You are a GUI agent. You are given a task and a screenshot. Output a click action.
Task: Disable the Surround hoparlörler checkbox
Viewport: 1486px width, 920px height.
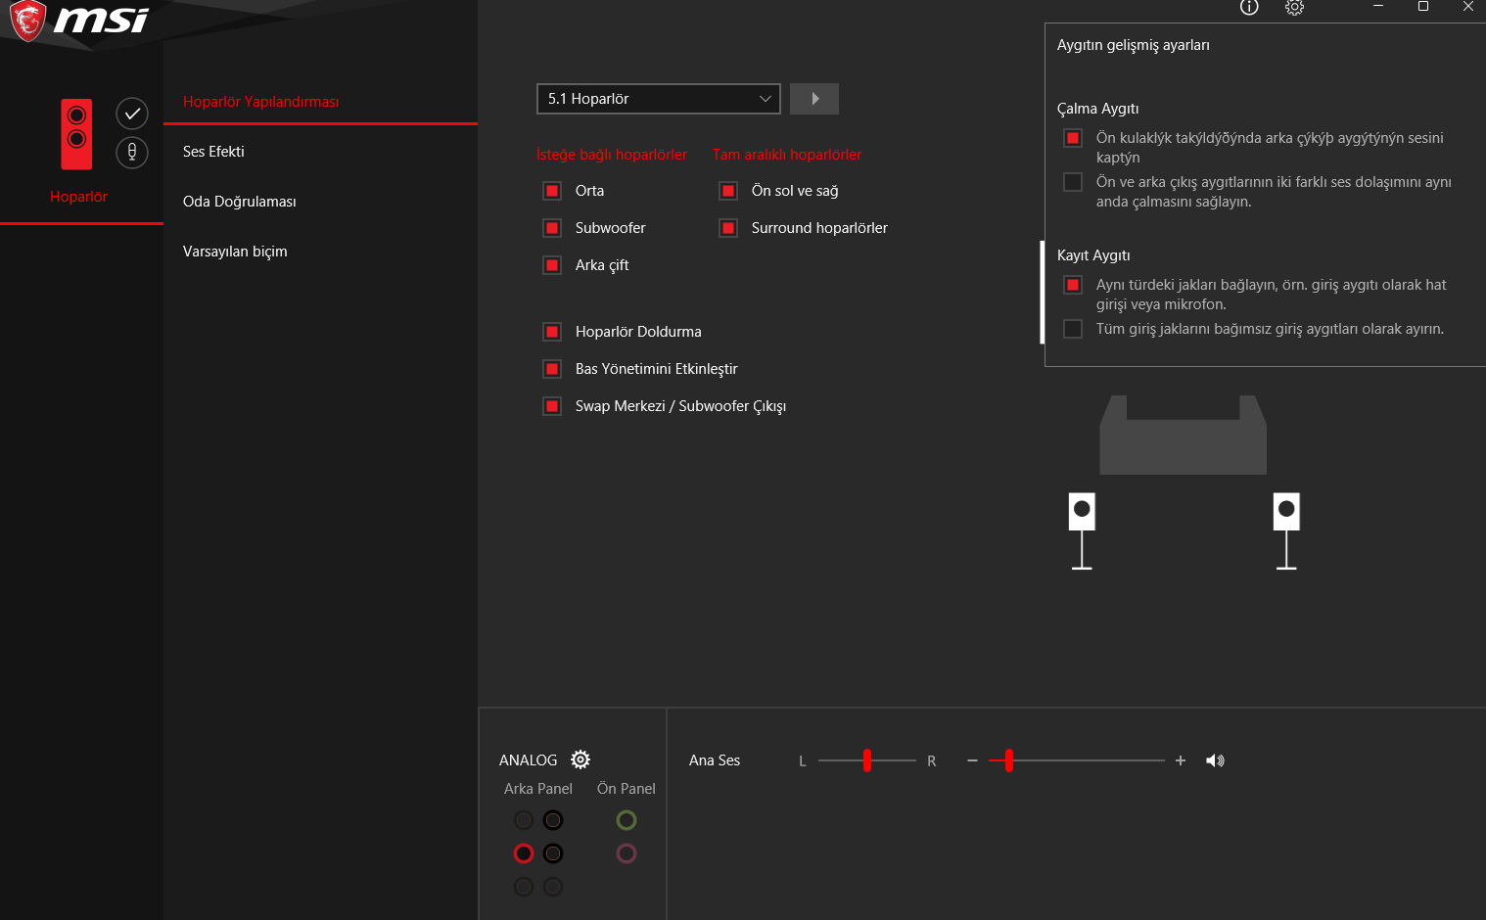tap(728, 228)
